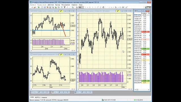181x102 pixels.
Task: Select the Сбербанк-п row
Action: 142,60
